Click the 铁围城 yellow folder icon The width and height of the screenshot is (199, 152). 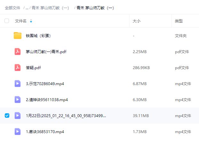[18, 36]
